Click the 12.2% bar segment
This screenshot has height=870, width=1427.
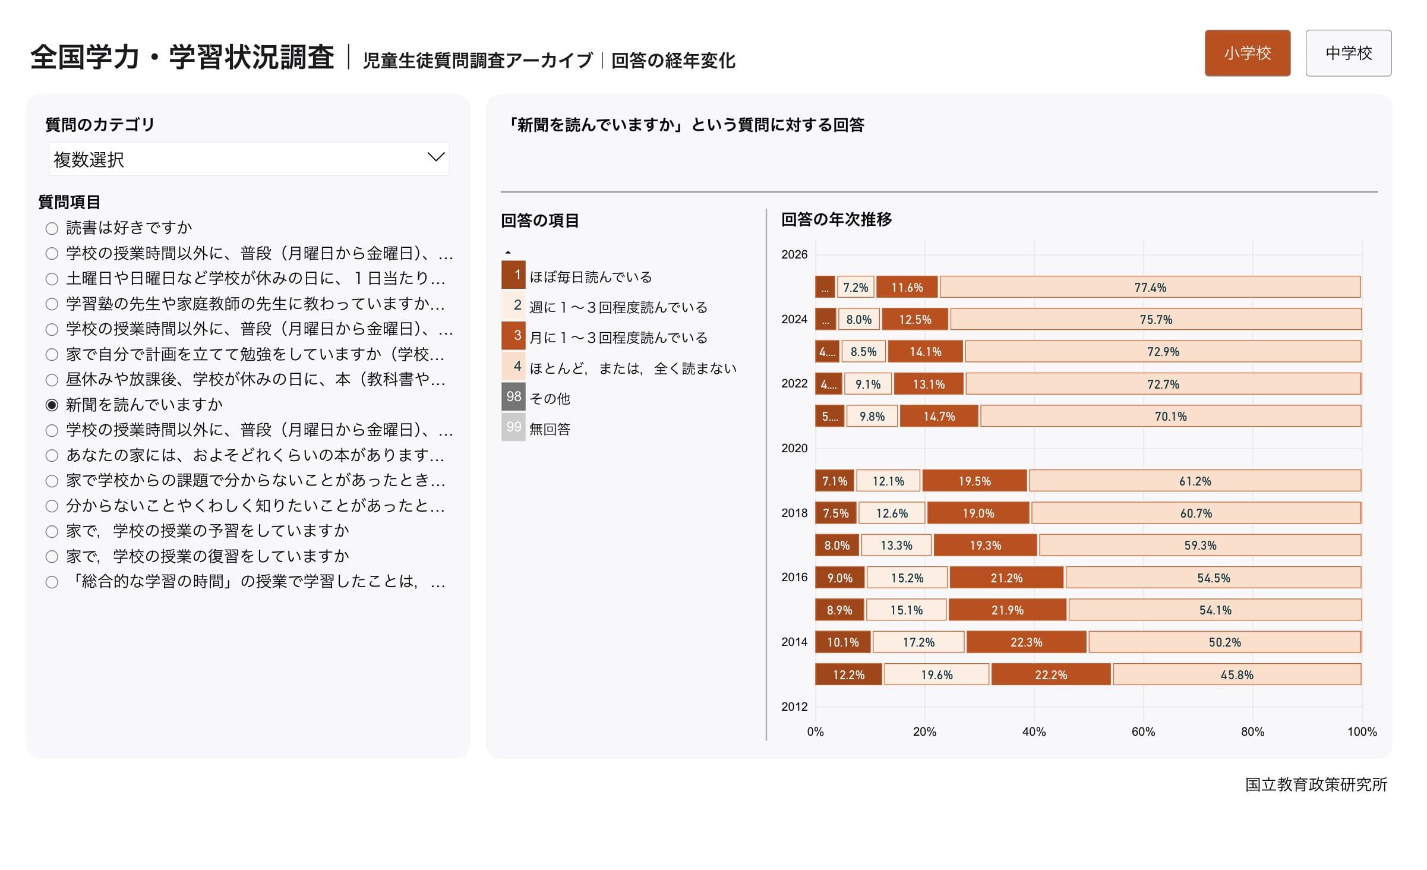pyautogui.click(x=848, y=674)
